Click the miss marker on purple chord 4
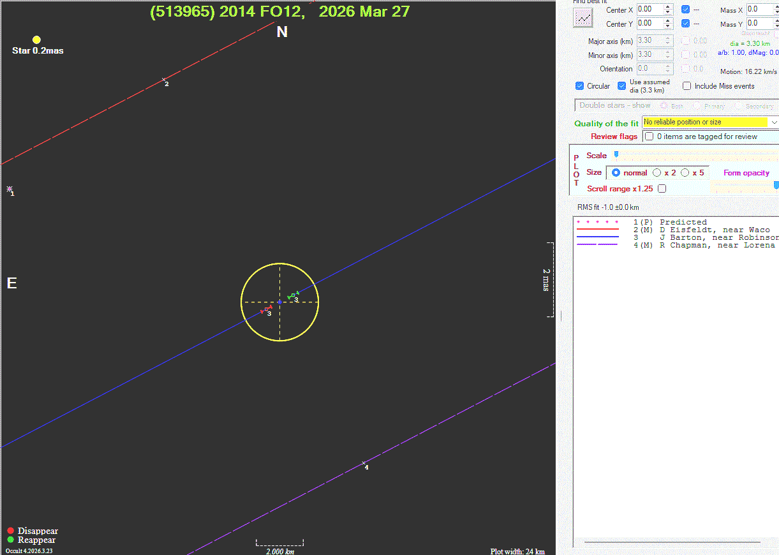This screenshot has width=779, height=555. coord(364,463)
